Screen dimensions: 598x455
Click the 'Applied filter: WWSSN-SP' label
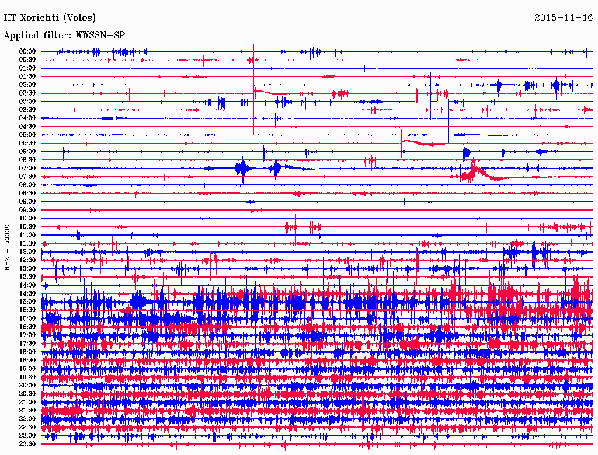pyautogui.click(x=64, y=36)
